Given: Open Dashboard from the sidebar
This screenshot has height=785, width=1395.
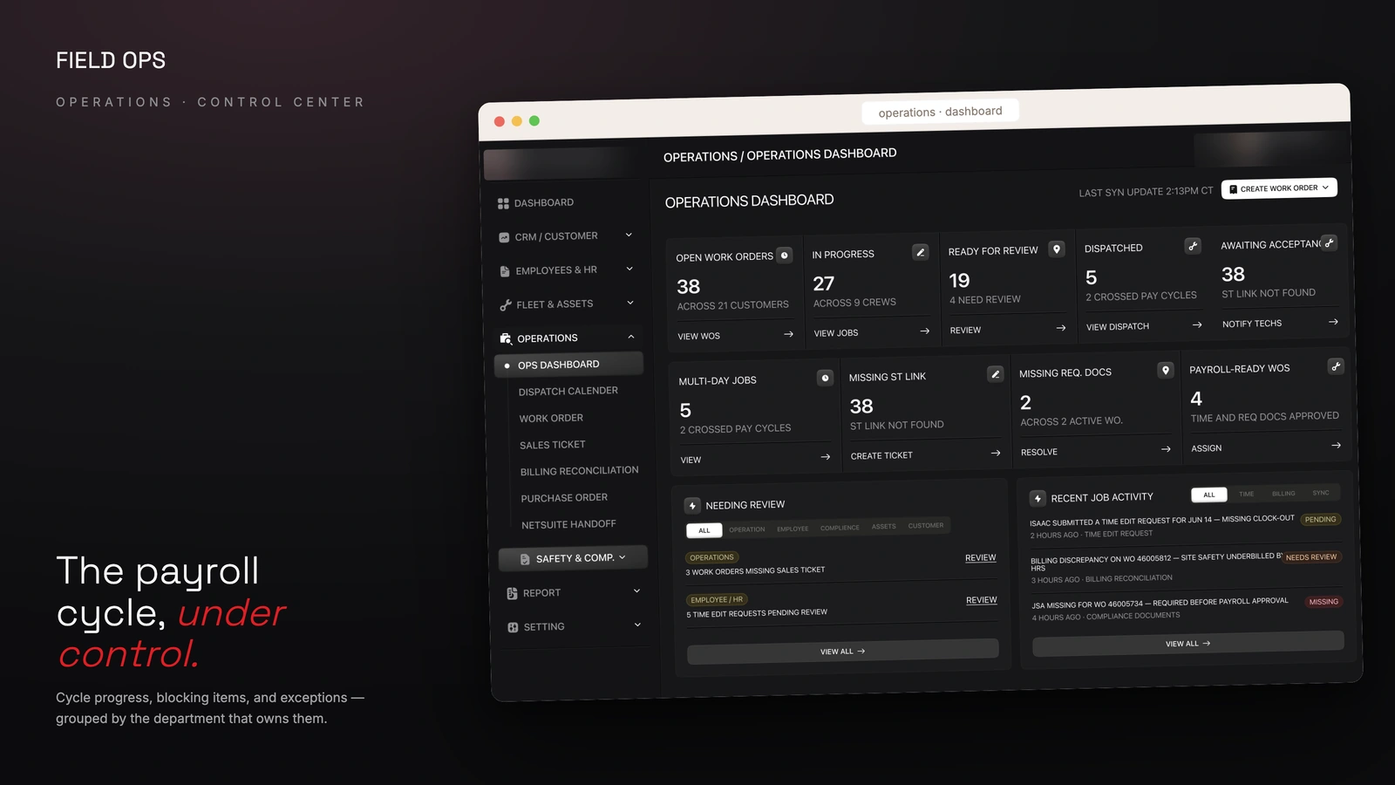Looking at the screenshot, I should pyautogui.click(x=535, y=203).
